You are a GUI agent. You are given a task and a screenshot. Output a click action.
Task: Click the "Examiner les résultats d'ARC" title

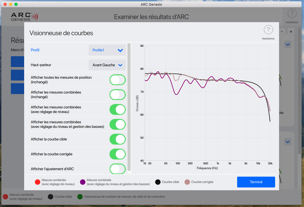151,17
